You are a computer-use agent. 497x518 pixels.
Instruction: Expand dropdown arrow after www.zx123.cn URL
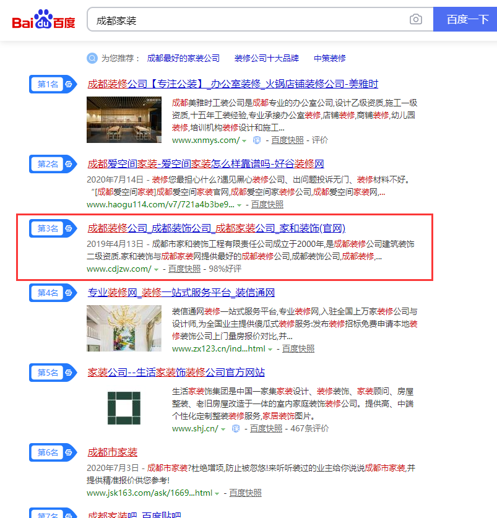[270, 350]
